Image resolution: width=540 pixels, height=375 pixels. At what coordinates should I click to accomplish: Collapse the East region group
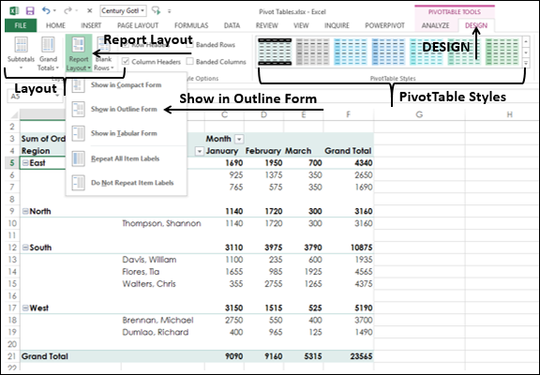25,163
